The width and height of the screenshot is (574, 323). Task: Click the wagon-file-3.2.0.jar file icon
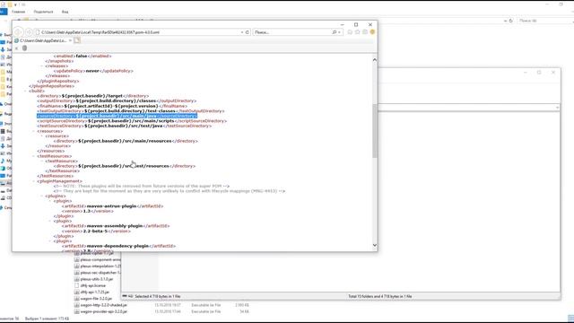click(x=76, y=299)
